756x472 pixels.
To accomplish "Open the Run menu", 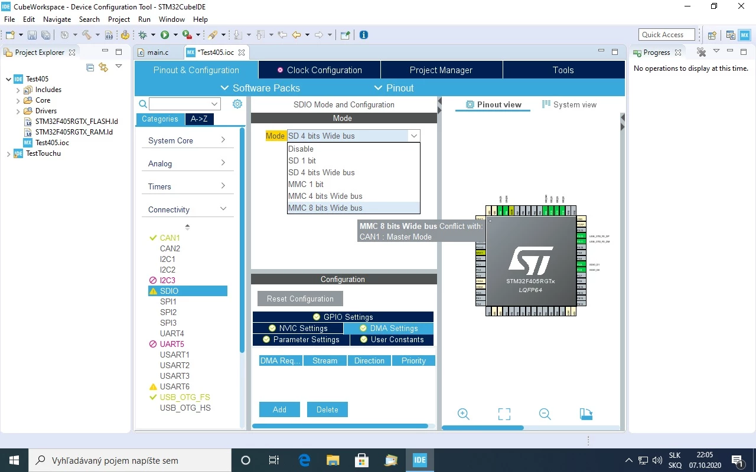I will (x=144, y=19).
